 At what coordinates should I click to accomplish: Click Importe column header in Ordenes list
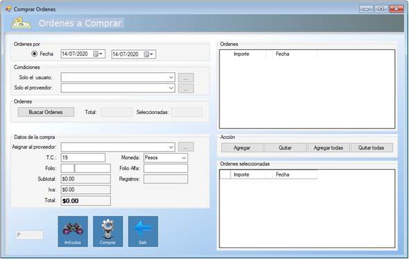[x=242, y=54]
